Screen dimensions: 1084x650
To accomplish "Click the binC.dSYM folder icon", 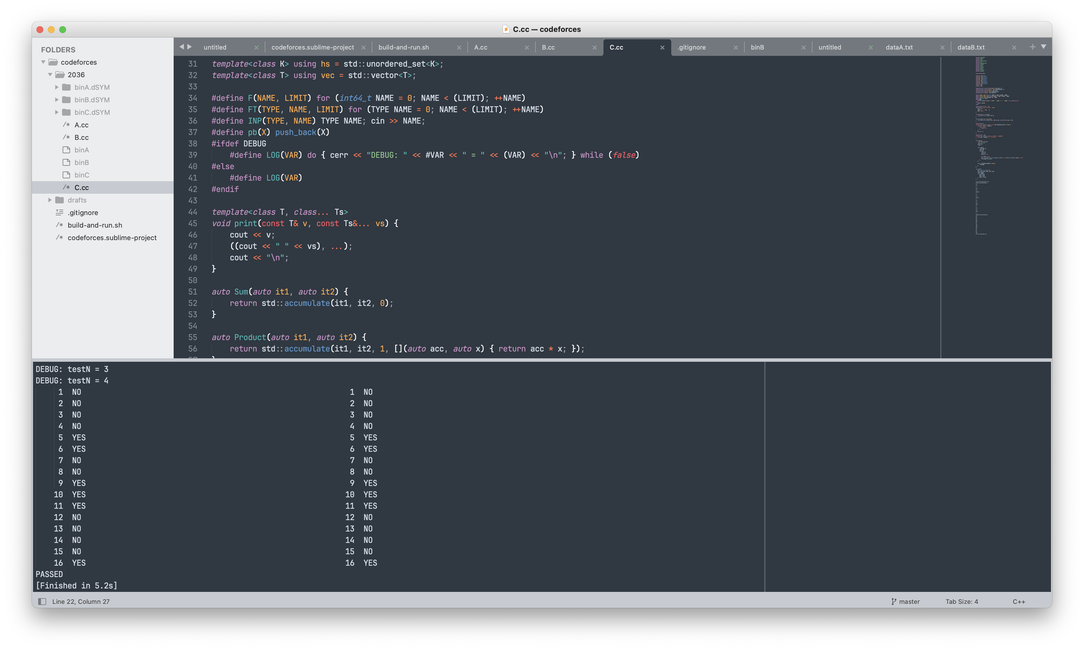I will coord(67,112).
